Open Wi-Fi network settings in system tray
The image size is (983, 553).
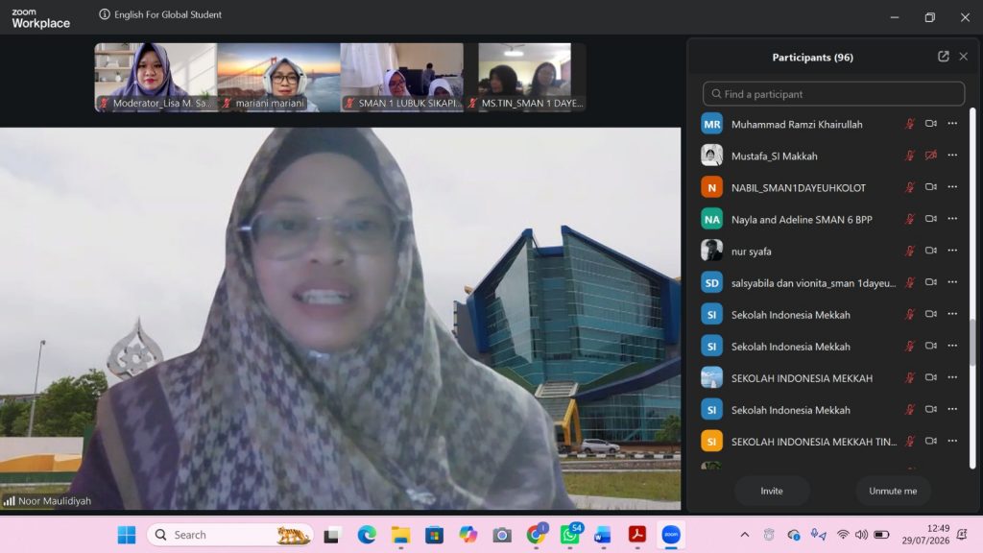click(843, 535)
